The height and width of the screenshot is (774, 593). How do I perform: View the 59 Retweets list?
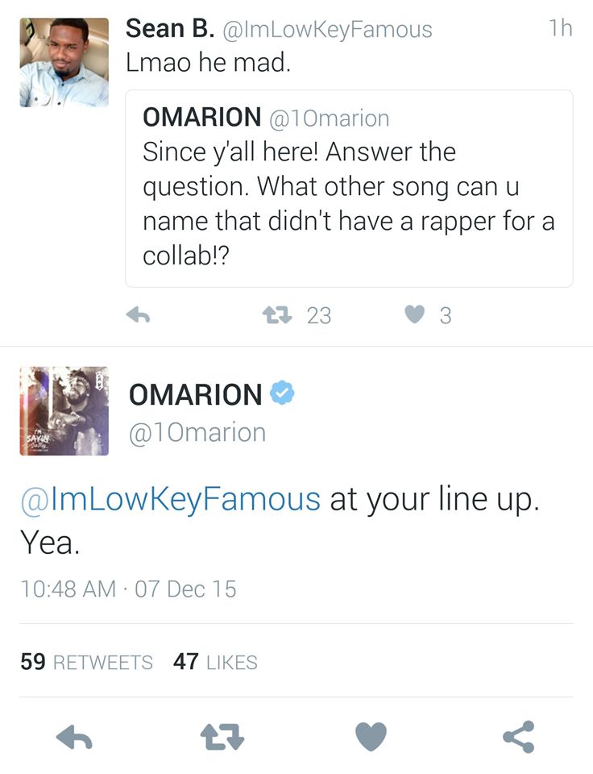click(86, 661)
